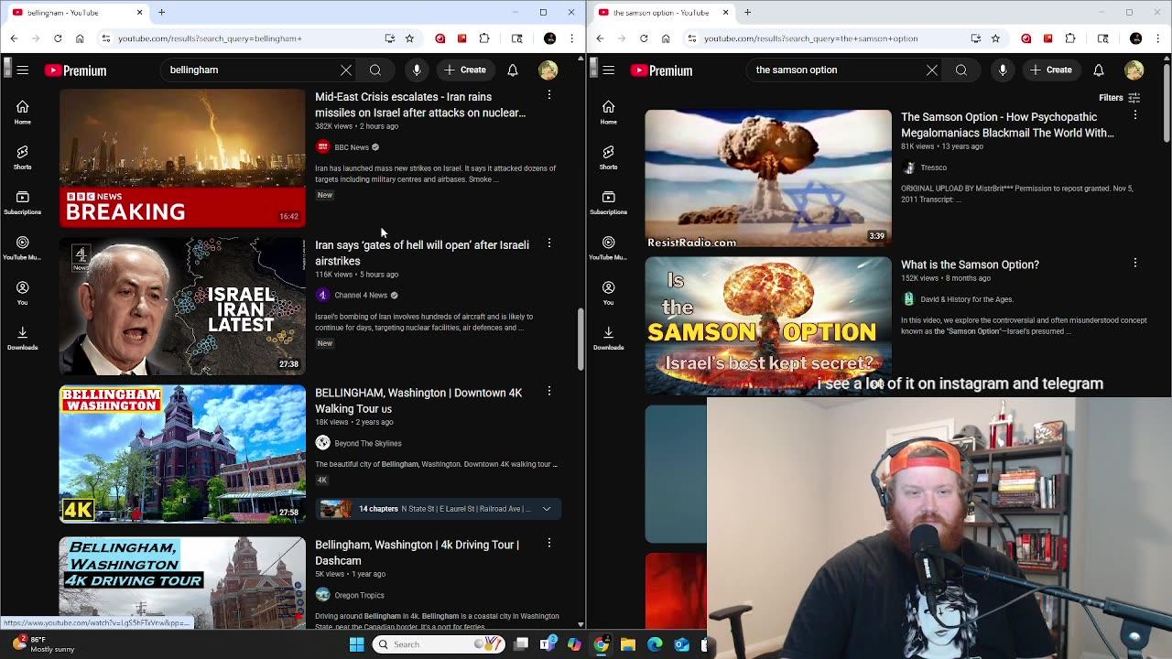
Task: Play the mushroom cloud ResistRadio.com thumbnail
Action: (768, 178)
